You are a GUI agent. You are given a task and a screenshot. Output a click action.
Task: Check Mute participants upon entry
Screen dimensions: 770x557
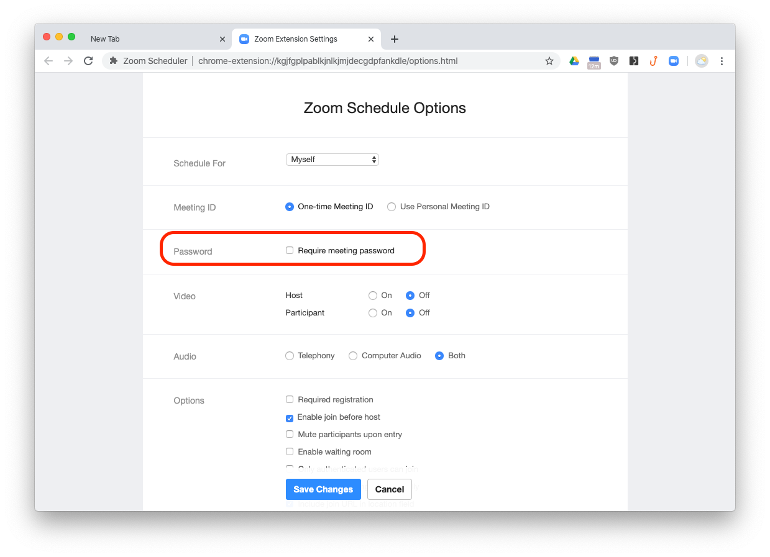[x=290, y=434]
